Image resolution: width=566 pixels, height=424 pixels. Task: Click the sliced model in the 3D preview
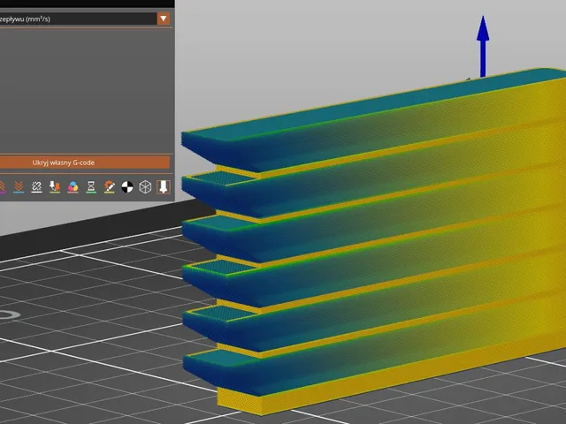[373, 241]
